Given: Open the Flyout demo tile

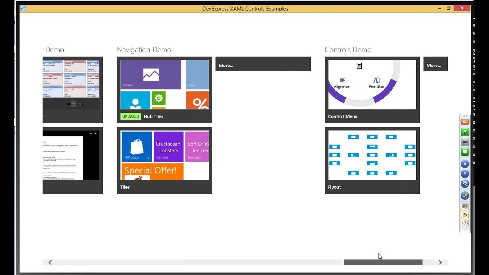Looking at the screenshot, I should (x=372, y=160).
